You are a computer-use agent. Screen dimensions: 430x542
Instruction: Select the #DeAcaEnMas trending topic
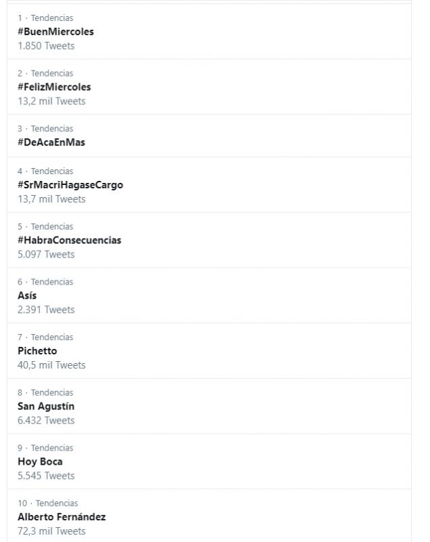[x=51, y=143]
